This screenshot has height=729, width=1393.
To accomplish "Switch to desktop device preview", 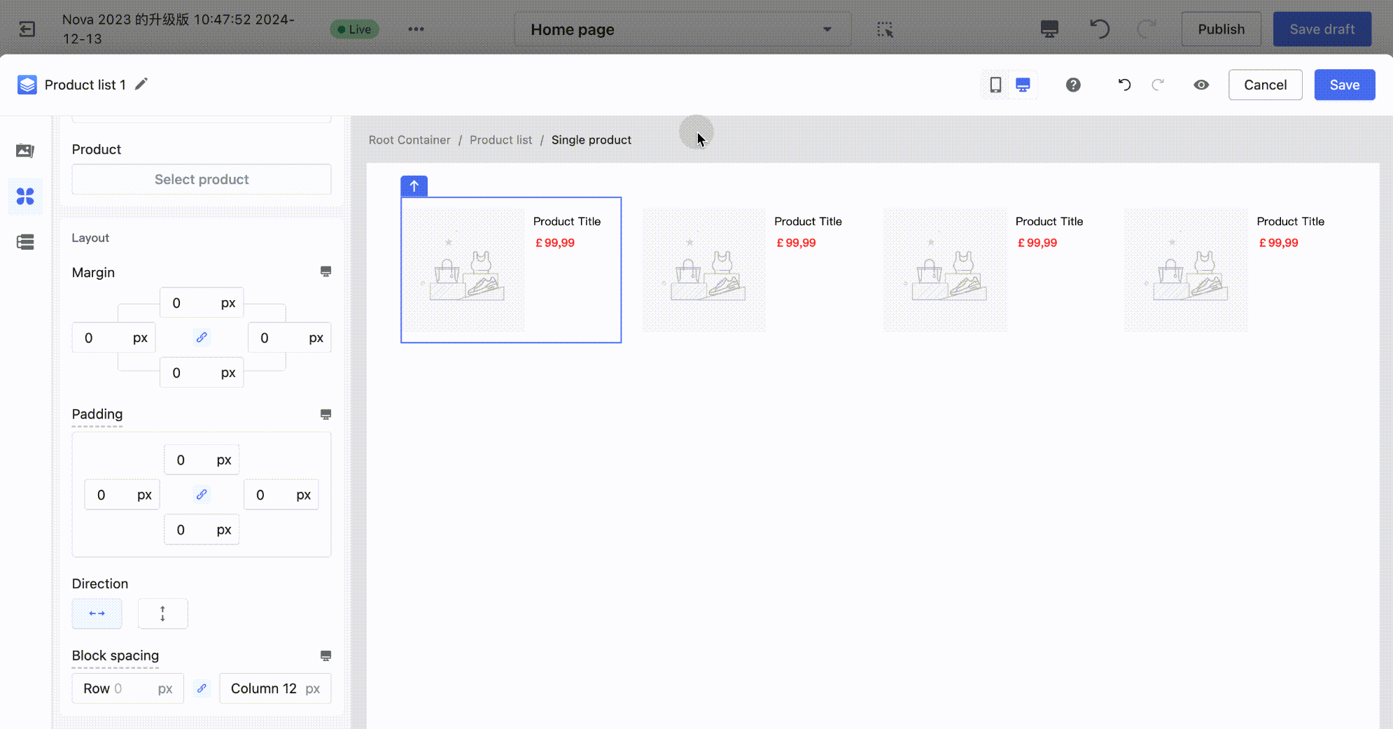I will pyautogui.click(x=1023, y=85).
